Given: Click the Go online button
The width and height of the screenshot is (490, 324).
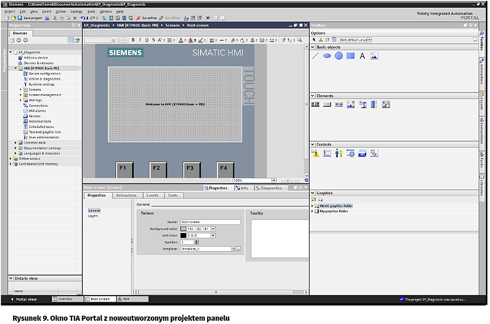Looking at the screenshot, I should point(146,18).
